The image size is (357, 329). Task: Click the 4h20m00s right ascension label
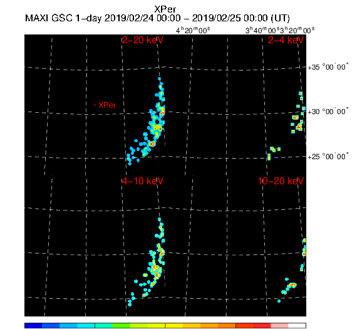193,30
